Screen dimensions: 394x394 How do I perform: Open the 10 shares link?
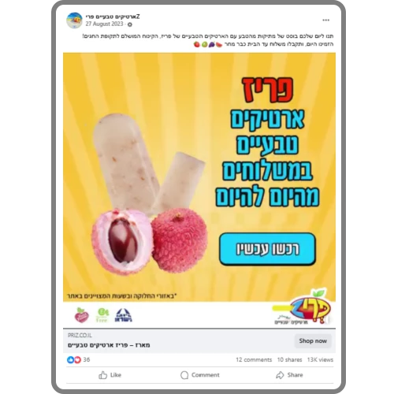click(x=289, y=359)
